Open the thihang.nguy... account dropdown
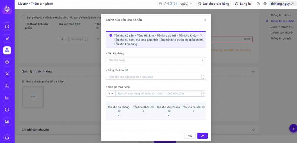 coord(282,4)
